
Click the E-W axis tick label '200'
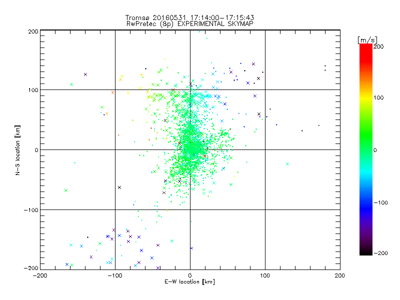click(340, 275)
